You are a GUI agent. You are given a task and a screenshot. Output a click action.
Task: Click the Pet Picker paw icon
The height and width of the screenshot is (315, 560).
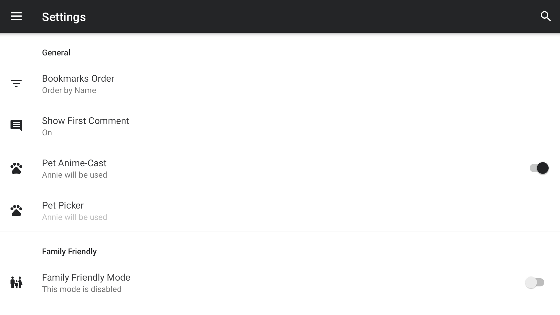16,211
